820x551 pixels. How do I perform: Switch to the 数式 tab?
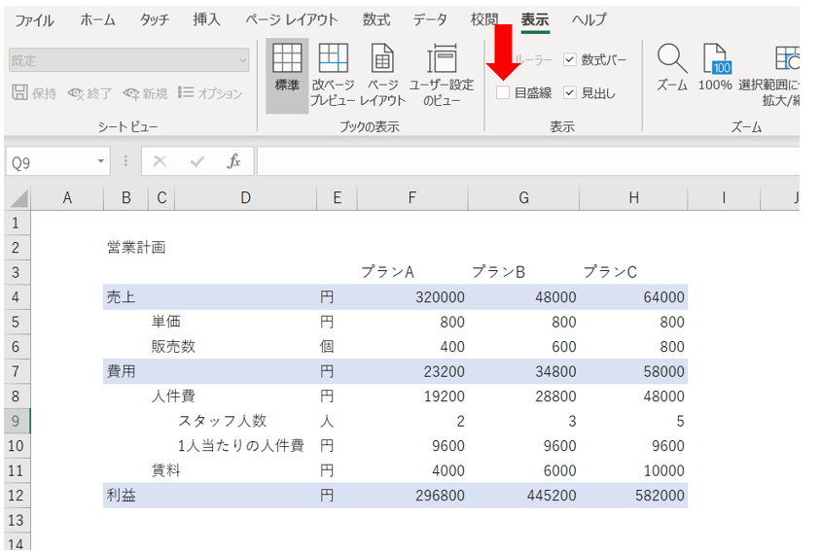(x=376, y=19)
